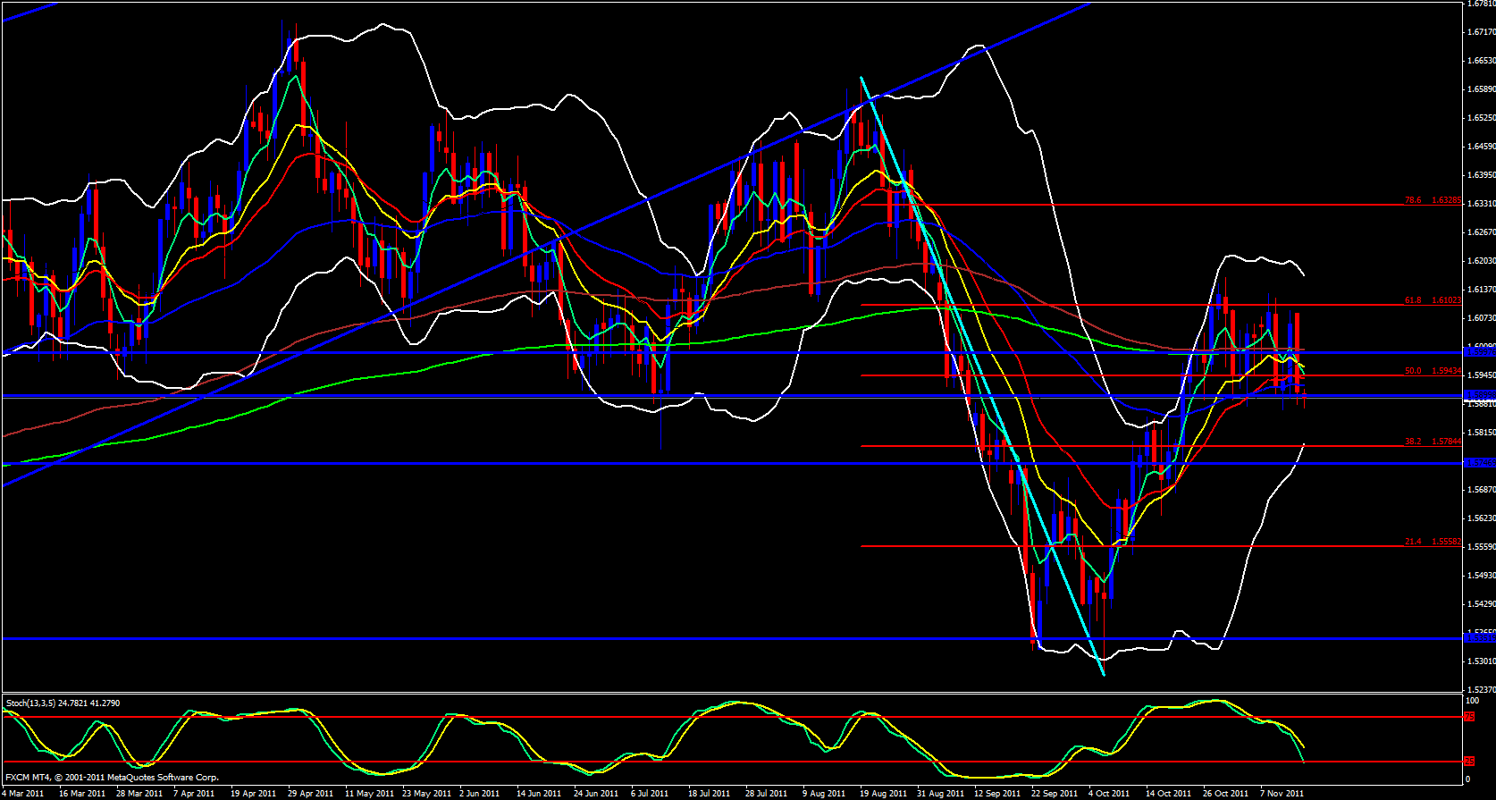Click the 7 Nov 2011 date label
This screenshot has width=1496, height=800.
coord(1282,793)
